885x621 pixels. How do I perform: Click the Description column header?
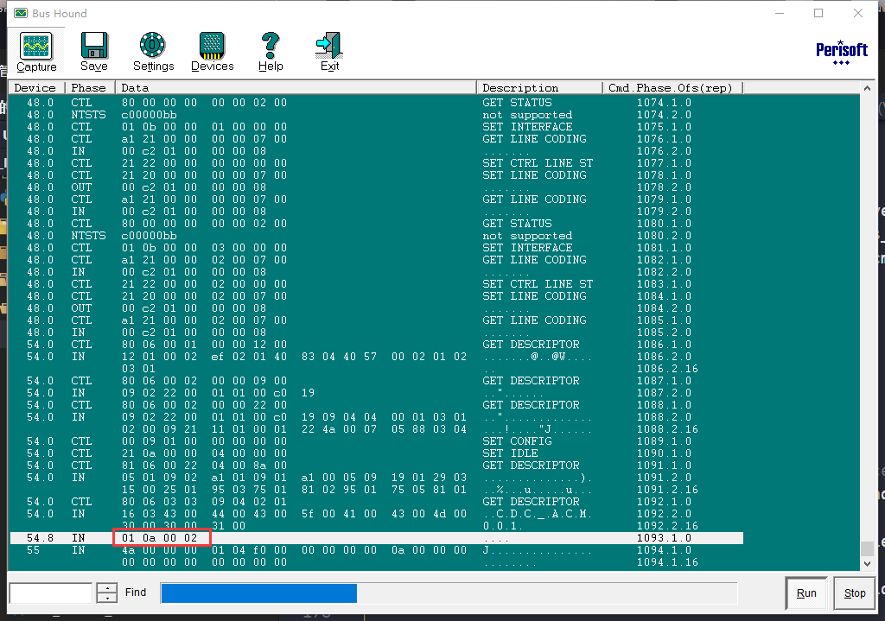point(538,88)
